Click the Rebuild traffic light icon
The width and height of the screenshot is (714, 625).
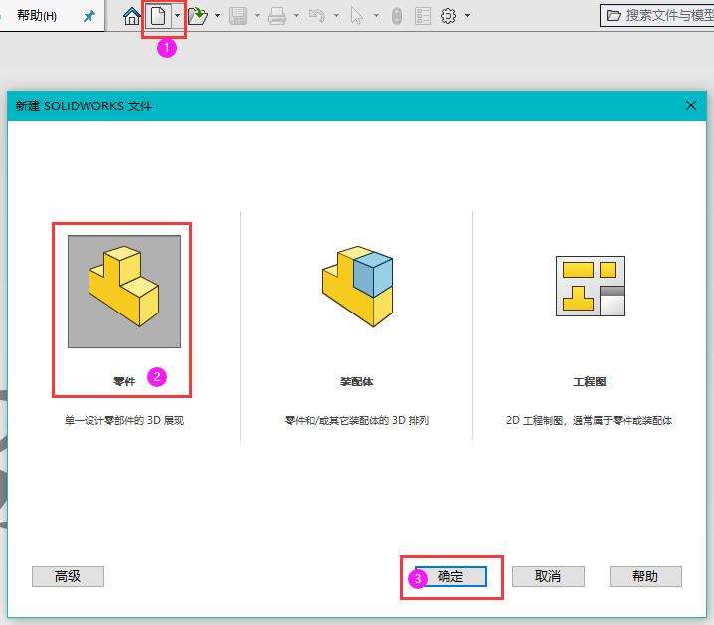point(397,16)
